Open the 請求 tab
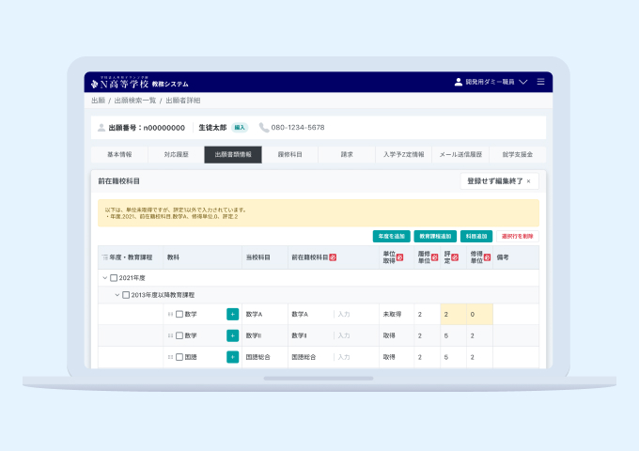This screenshot has width=639, height=451. click(x=347, y=154)
